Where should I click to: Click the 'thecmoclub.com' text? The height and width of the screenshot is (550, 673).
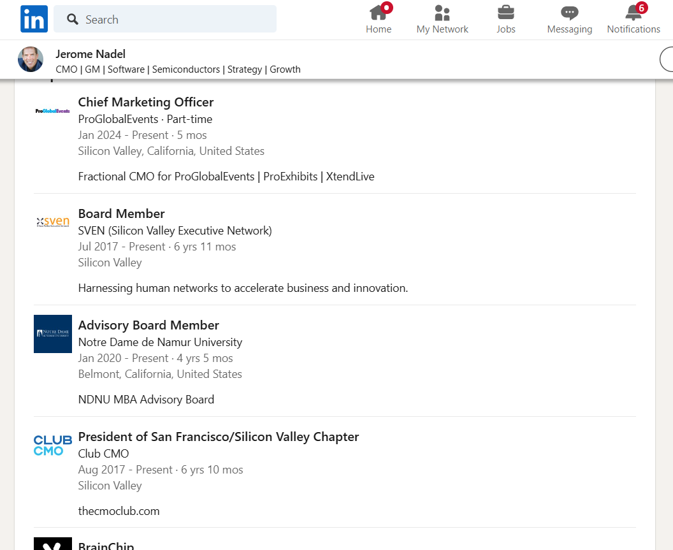coord(119,511)
